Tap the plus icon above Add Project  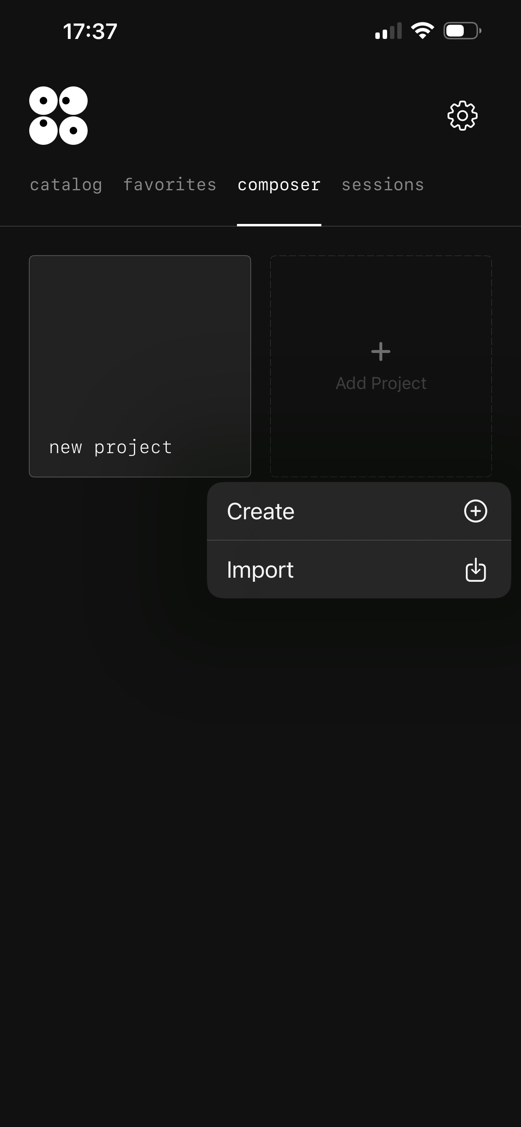pos(381,351)
